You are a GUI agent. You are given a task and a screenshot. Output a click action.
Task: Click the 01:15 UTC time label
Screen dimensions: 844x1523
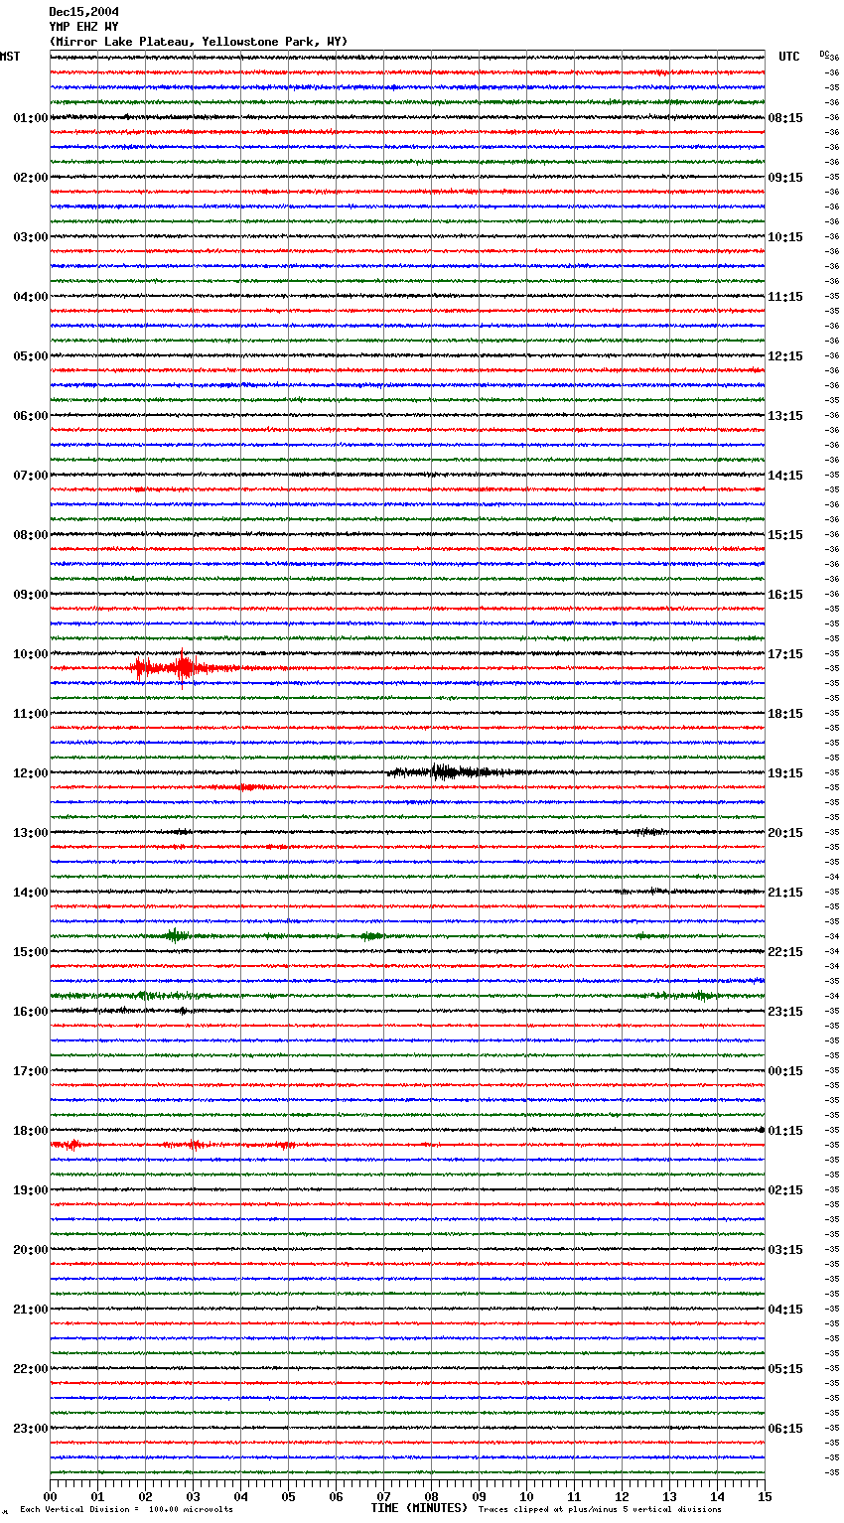tap(785, 1131)
